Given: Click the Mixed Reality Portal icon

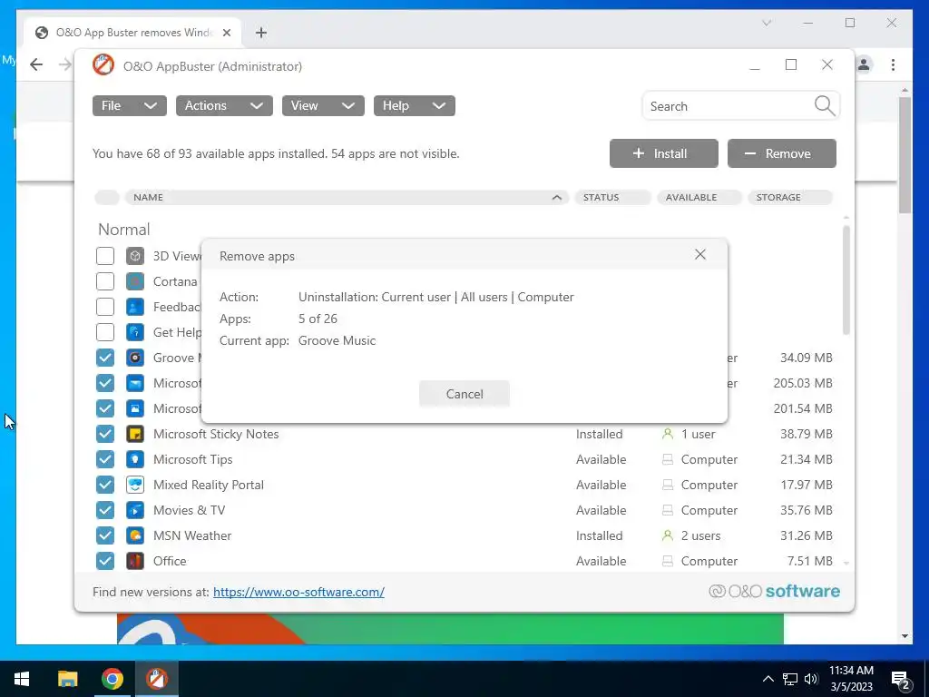Looking at the screenshot, I should (x=135, y=485).
